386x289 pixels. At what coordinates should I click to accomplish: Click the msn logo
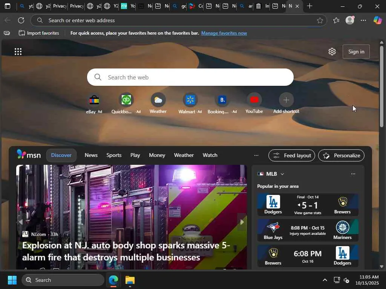29,155
